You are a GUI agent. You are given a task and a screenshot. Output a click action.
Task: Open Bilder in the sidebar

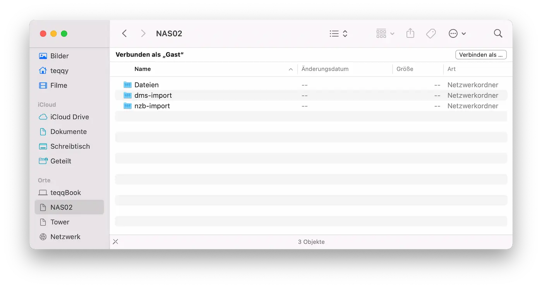59,56
